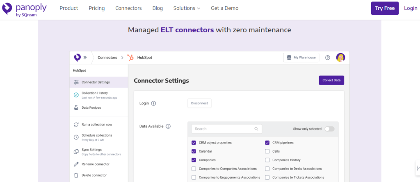
Task: Go to Connectors in the top navigation
Action: (128, 8)
